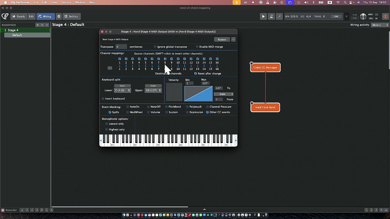Click the play button in top toolbar
The height and width of the screenshot is (219, 390).
263,16
